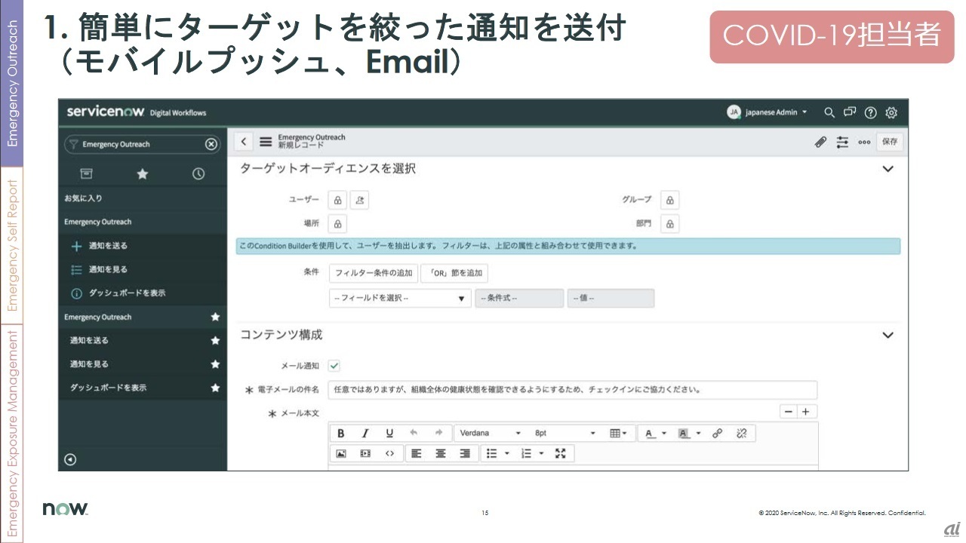Open the source code view icon
The height and width of the screenshot is (543, 966).
pos(389,453)
